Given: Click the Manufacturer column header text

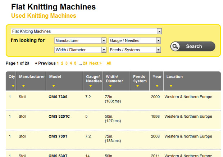Looking at the screenshot, I should coord(32,77).
